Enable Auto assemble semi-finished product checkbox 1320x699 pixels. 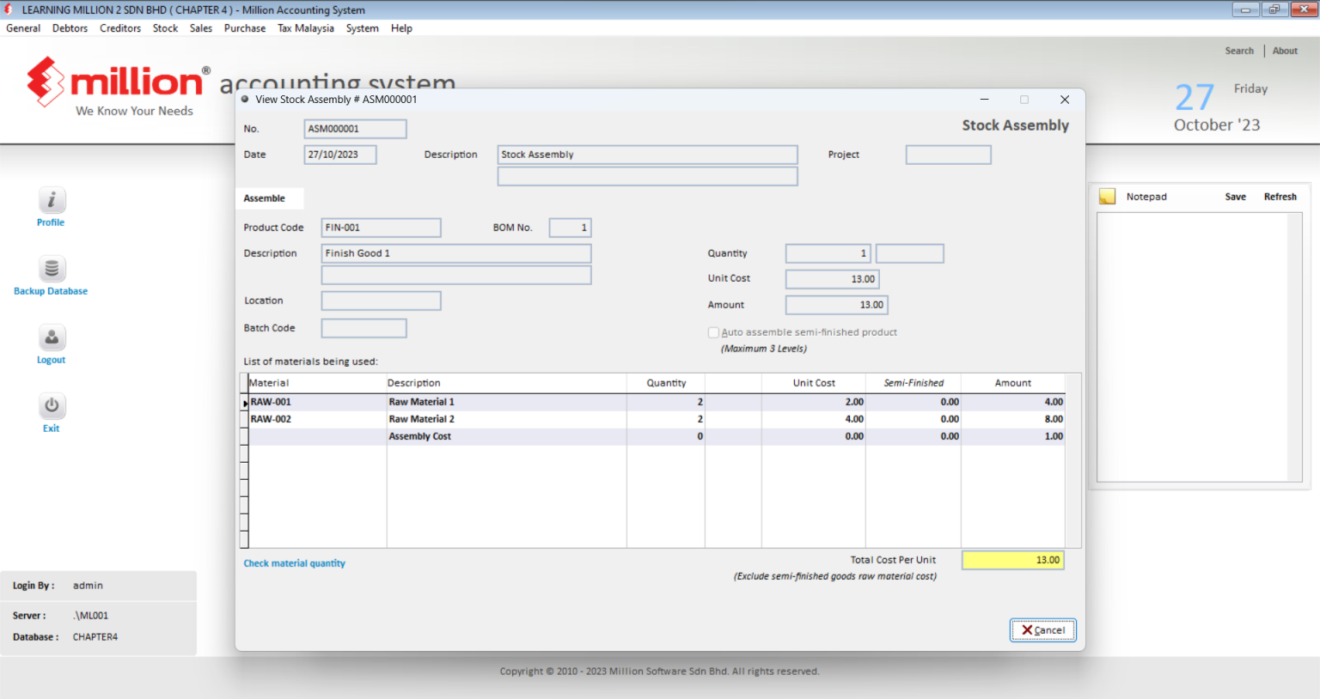coord(713,332)
